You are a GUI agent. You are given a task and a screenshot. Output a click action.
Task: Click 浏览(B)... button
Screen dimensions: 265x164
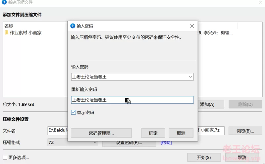tap(245, 131)
